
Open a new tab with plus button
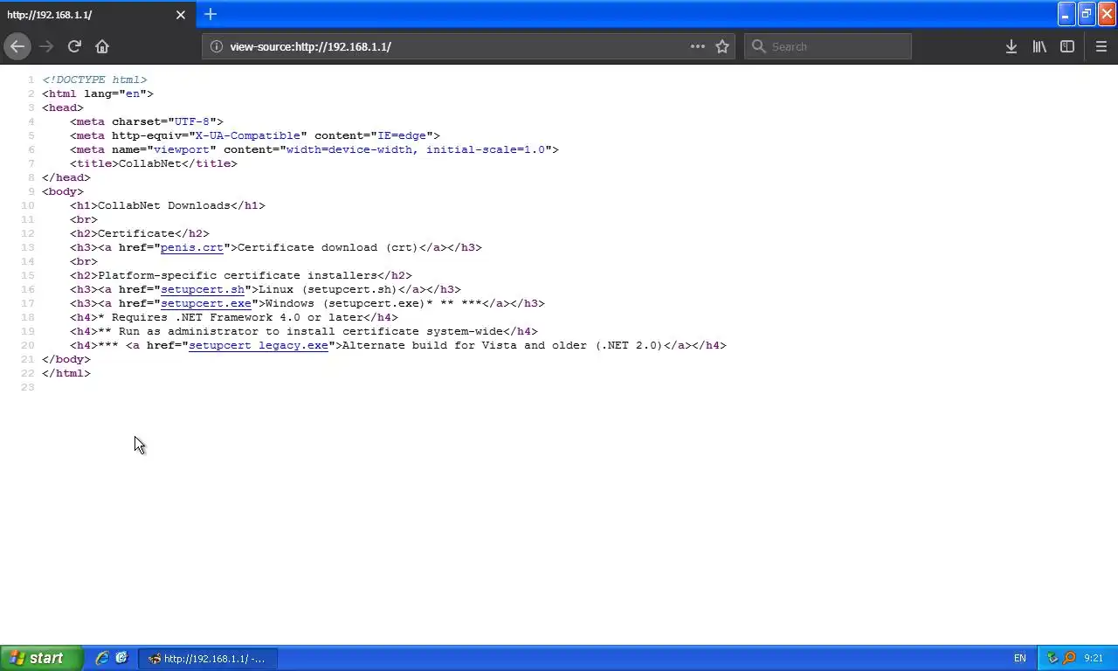210,14
